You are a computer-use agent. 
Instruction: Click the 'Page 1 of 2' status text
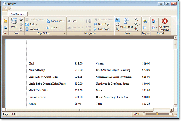[9, 114]
